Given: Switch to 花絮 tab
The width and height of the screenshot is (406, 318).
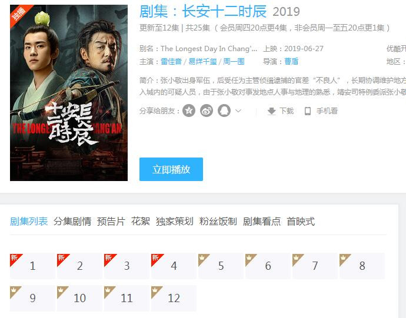Looking at the screenshot, I should (141, 222).
